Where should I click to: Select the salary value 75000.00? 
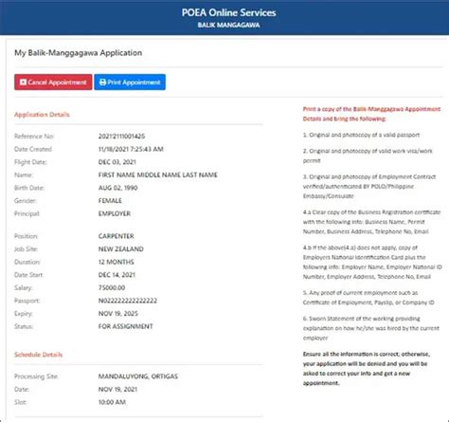coord(112,288)
